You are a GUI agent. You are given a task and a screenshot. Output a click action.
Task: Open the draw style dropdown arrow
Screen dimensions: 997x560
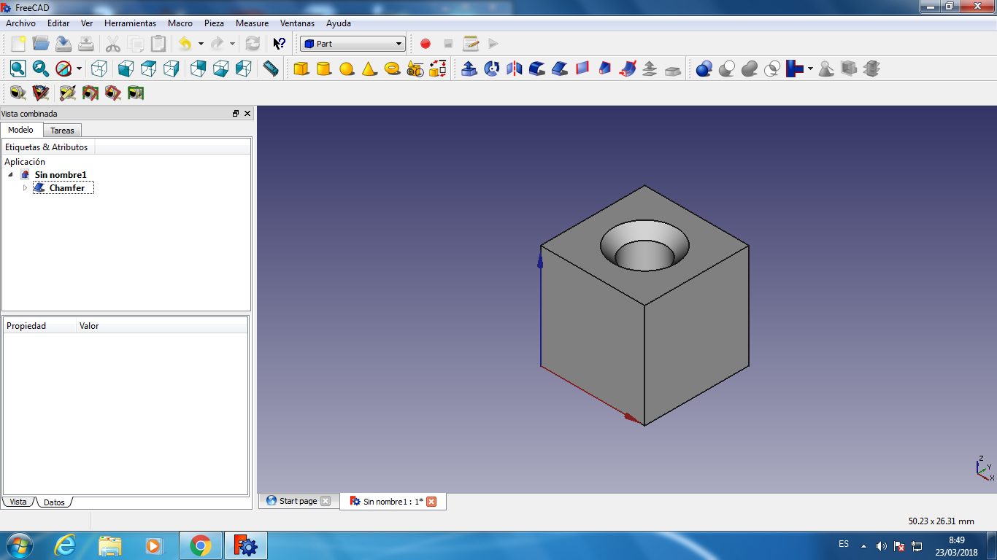[79, 69]
